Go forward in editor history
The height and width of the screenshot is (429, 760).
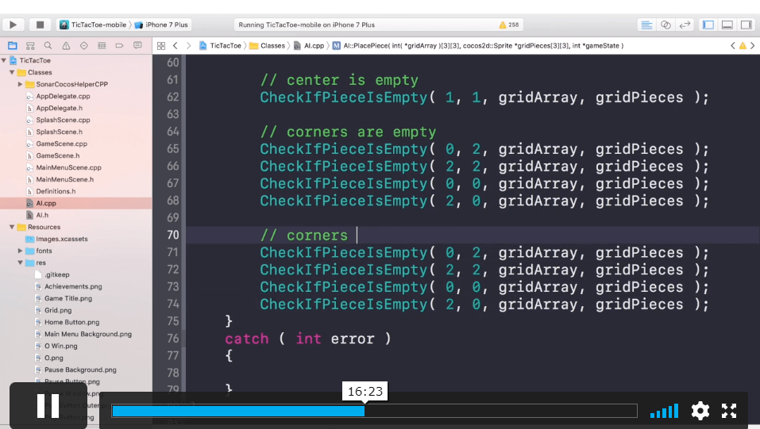pos(188,45)
